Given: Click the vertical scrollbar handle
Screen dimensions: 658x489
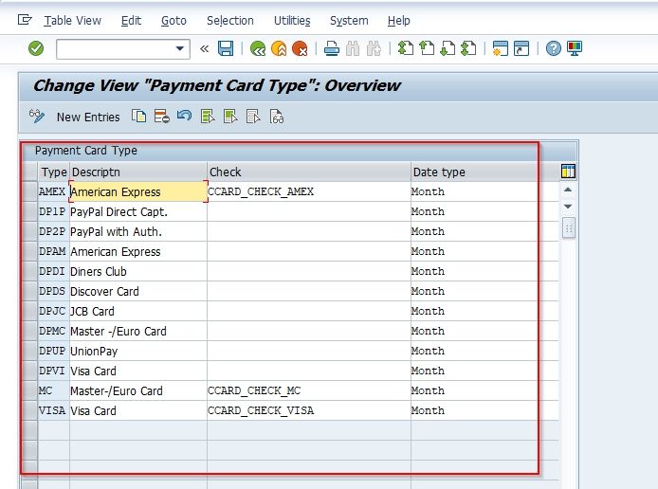Looking at the screenshot, I should coord(569,228).
